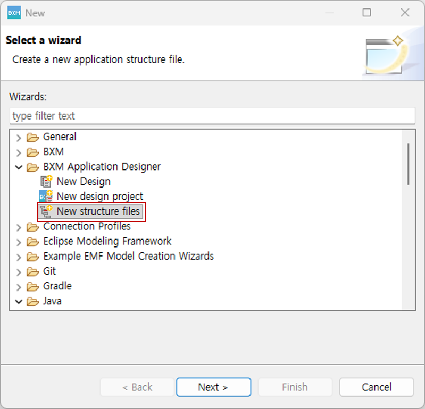Viewport: 425px width, 409px height.
Task: Select the New design project entry
Action: (x=99, y=197)
